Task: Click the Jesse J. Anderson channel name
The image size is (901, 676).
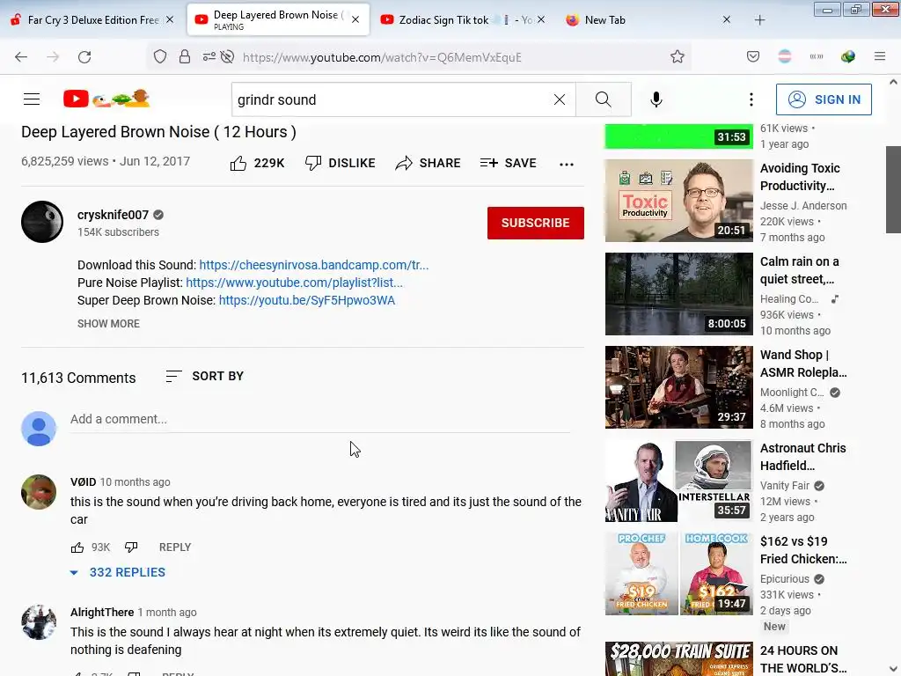Action: pyautogui.click(x=803, y=206)
